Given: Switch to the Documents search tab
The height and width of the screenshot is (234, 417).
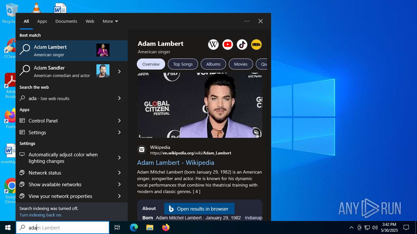Looking at the screenshot, I should [66, 21].
